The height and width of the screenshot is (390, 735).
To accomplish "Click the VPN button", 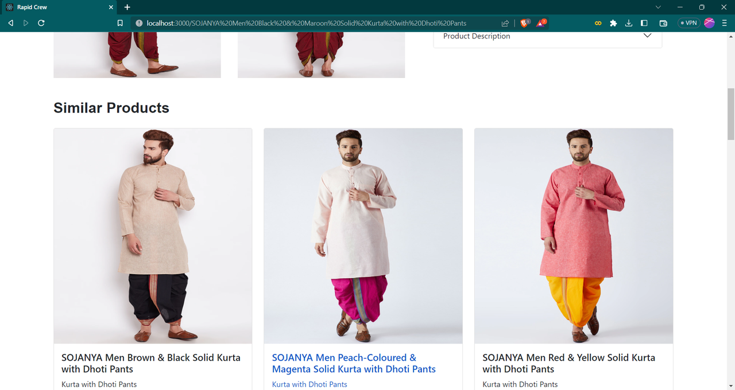I will 688,23.
